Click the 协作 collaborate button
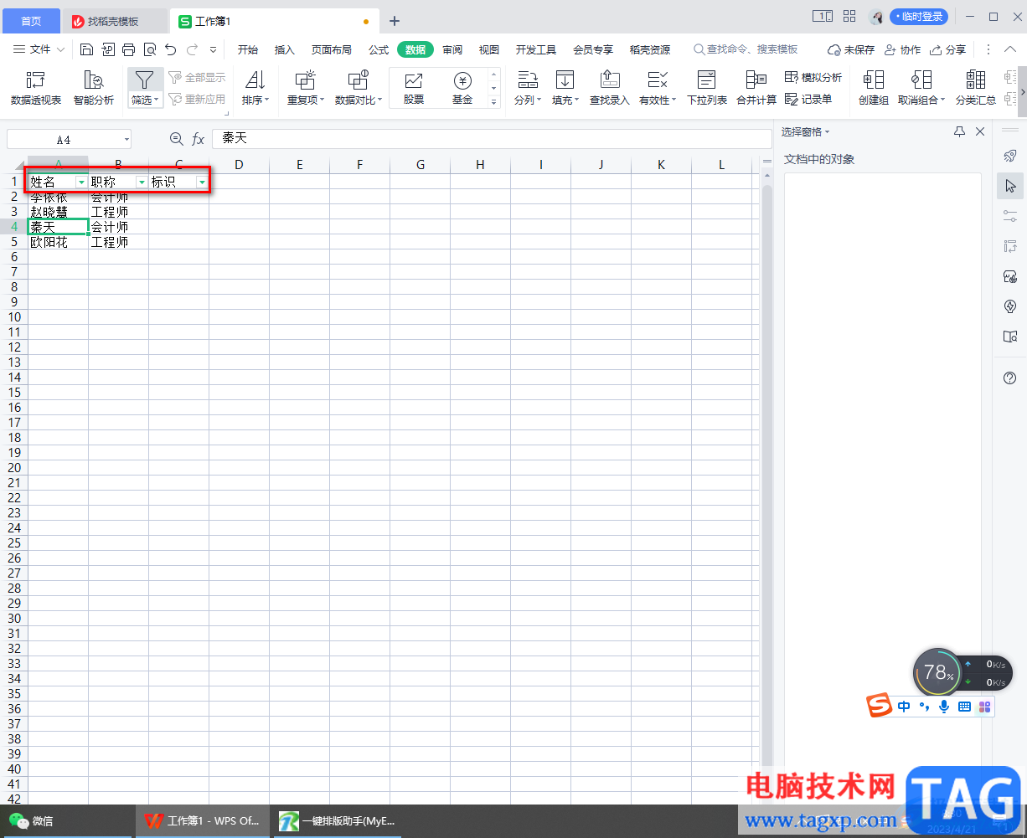This screenshot has height=838, width=1027. click(902, 49)
